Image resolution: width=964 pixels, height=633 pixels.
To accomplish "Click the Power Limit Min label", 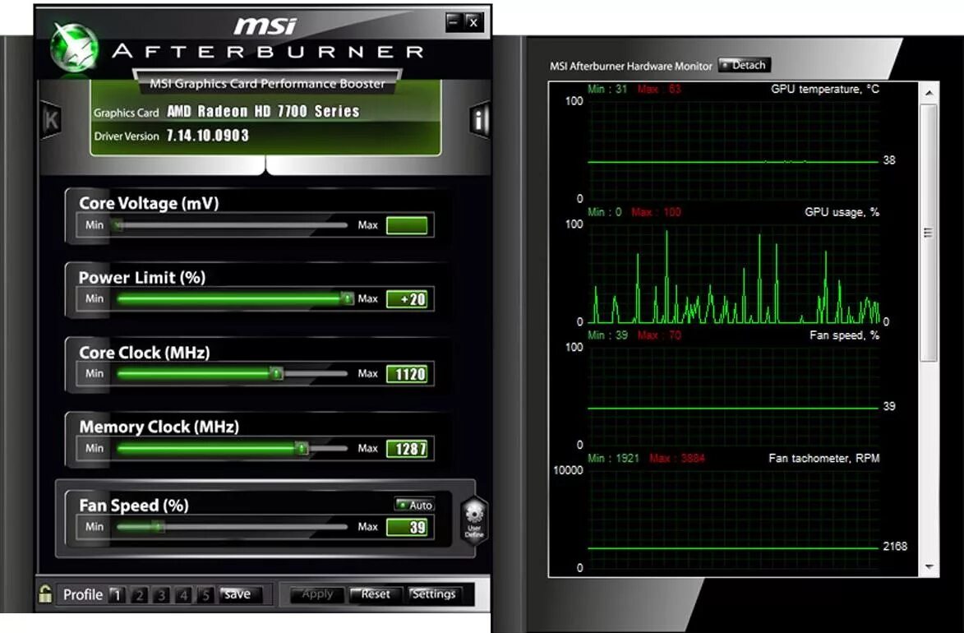I will click(x=95, y=298).
